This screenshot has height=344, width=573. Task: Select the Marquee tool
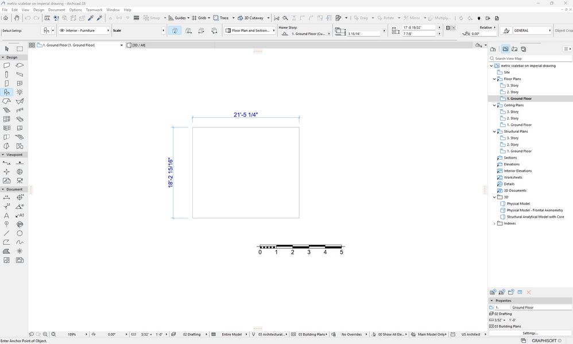point(20,49)
